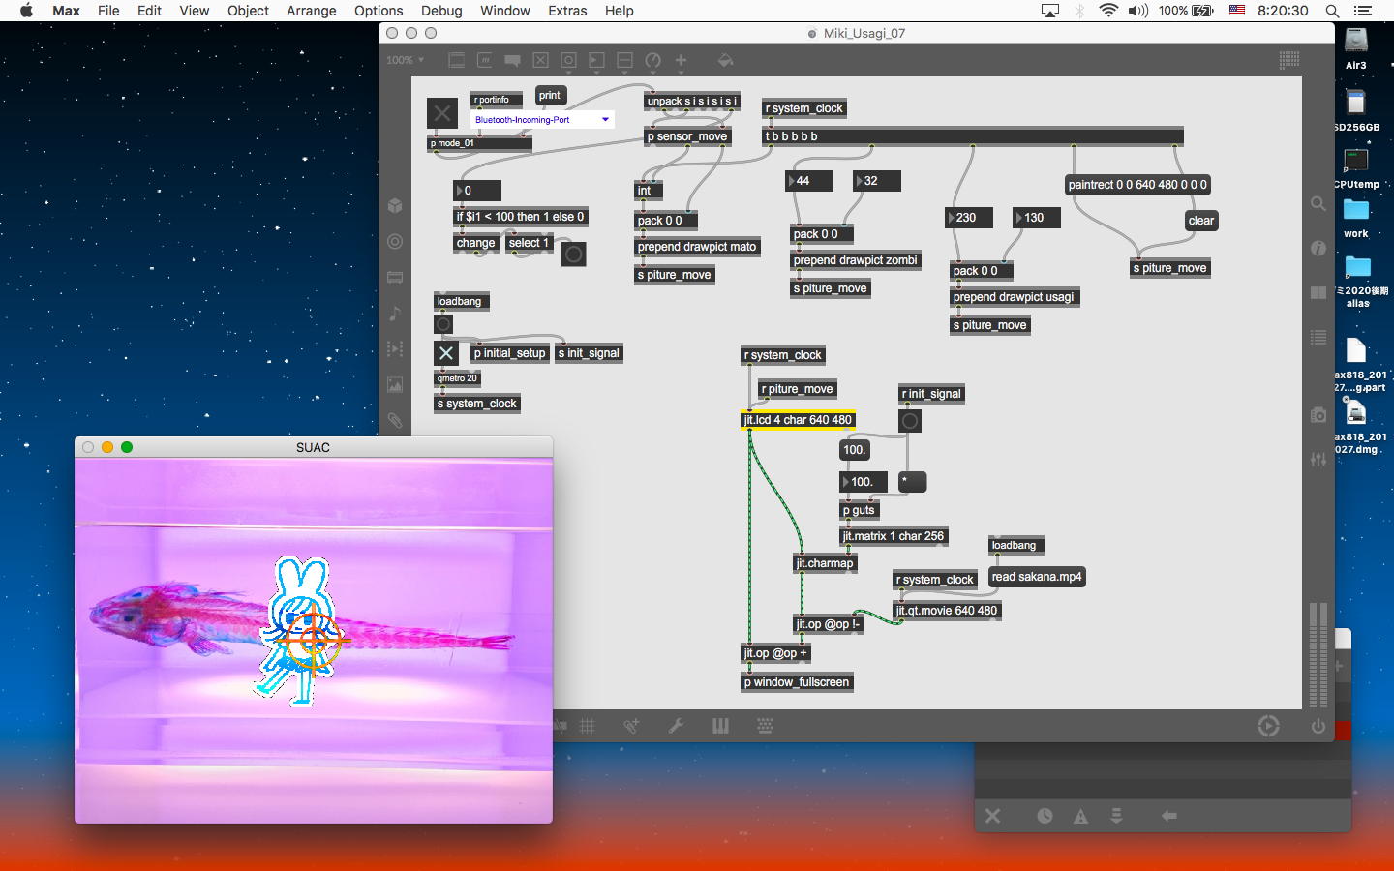Toggle the X box above p mode_01
Image resolution: width=1394 pixels, height=871 pixels.
[x=442, y=113]
